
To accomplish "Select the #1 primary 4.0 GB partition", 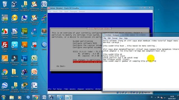I will 89,54.
